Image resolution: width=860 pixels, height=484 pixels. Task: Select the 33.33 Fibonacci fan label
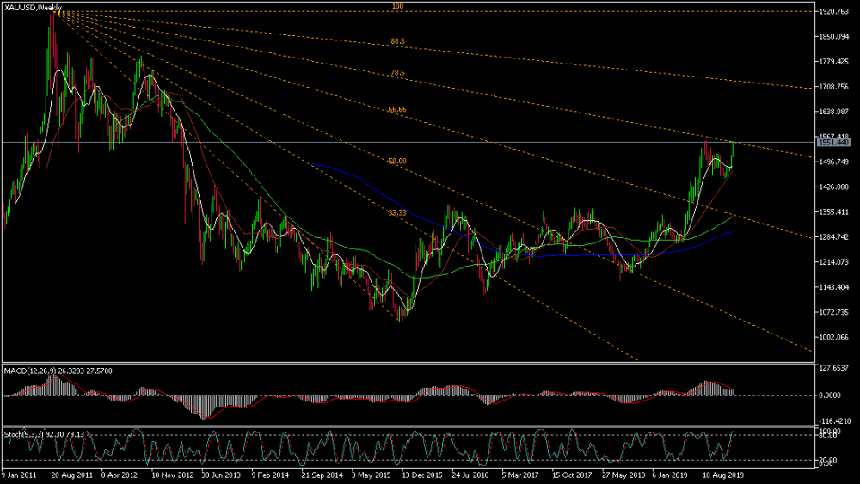[397, 213]
